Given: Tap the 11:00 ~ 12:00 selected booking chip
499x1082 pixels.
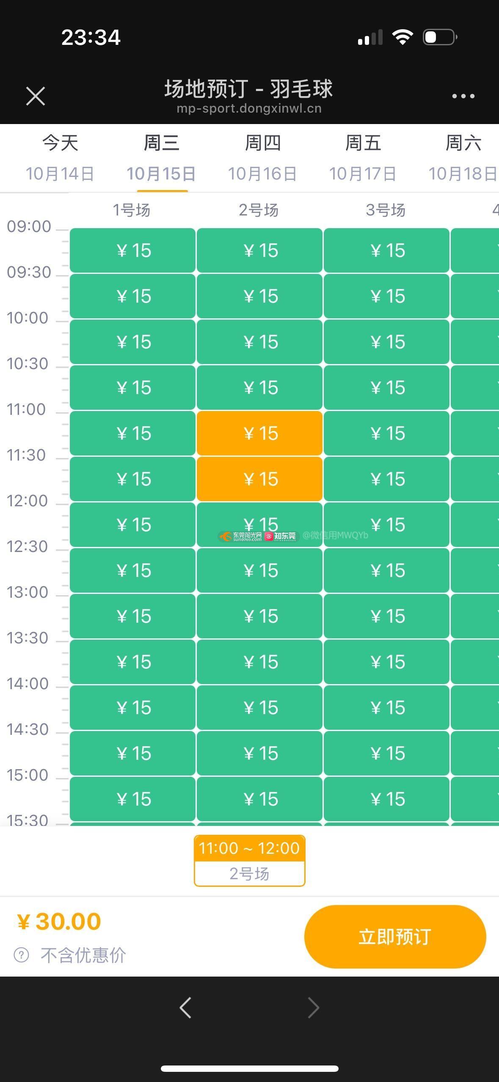Looking at the screenshot, I should (249, 861).
